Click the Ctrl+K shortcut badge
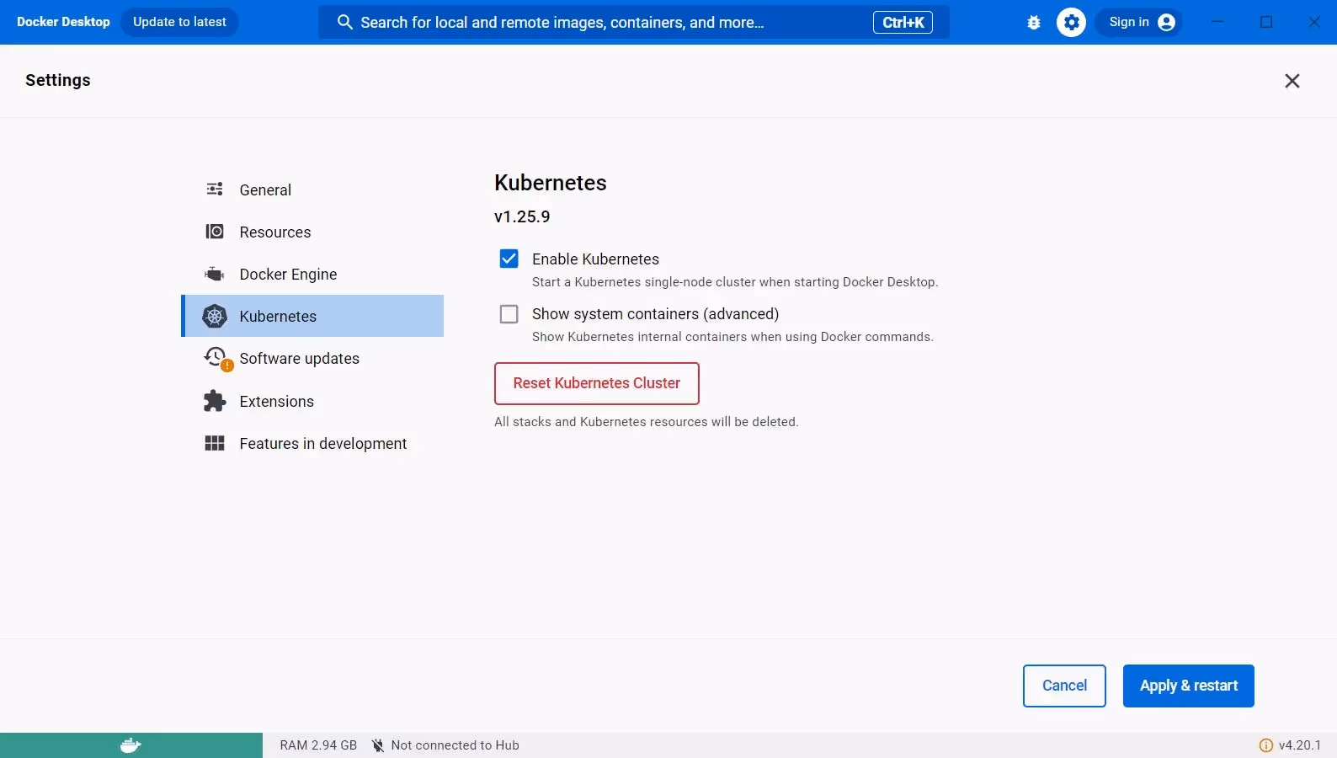This screenshot has height=758, width=1337. (x=903, y=23)
